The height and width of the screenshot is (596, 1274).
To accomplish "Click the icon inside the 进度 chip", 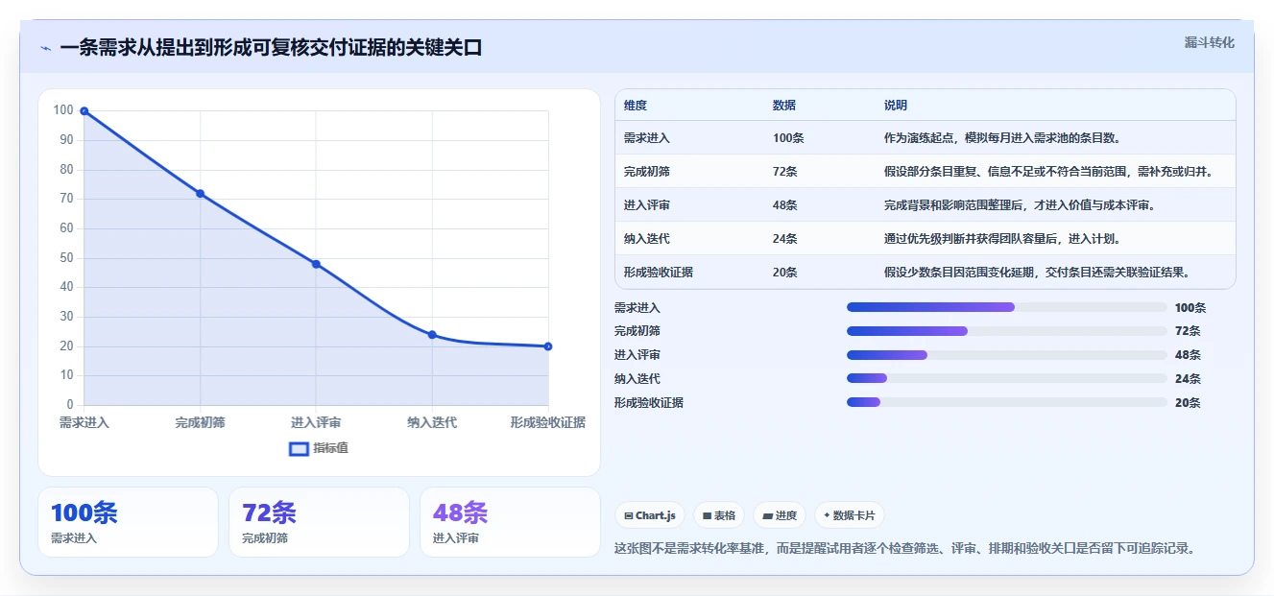I will pos(768,516).
